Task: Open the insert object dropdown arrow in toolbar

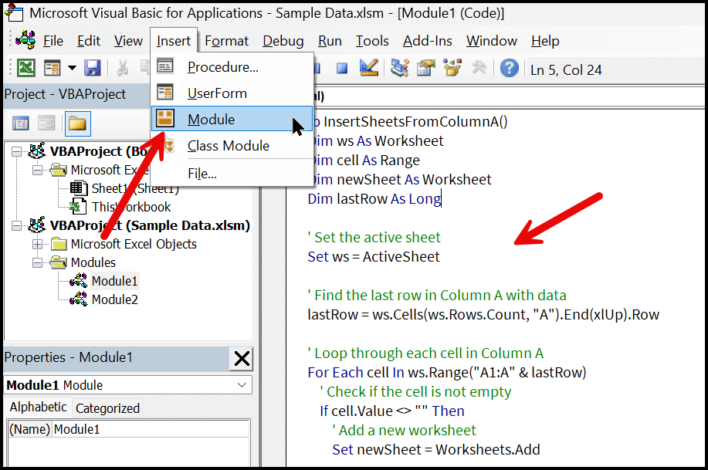Action: 72,69
